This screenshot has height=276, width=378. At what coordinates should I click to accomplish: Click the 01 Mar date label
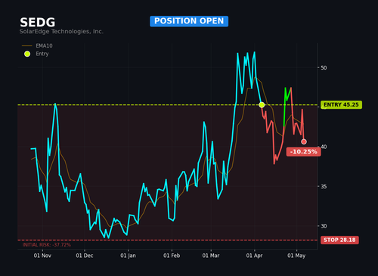coord(211,256)
